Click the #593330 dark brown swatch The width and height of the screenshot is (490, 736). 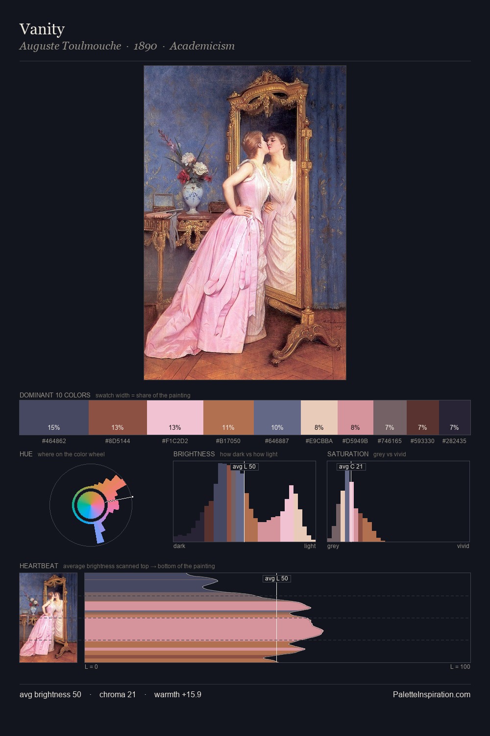tap(422, 418)
